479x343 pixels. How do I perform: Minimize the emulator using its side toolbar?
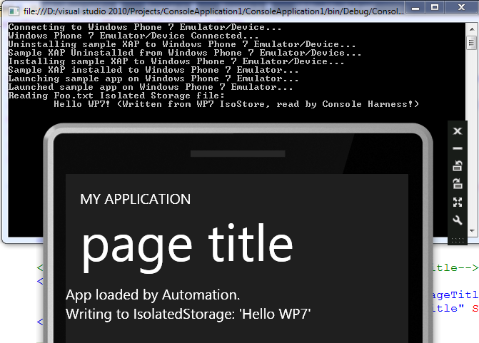(x=458, y=148)
